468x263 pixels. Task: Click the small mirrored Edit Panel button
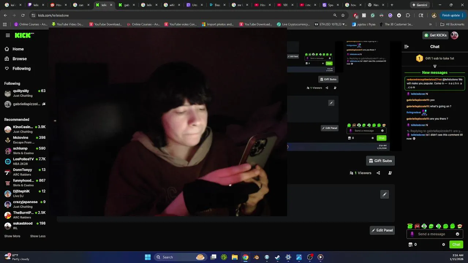(x=329, y=128)
